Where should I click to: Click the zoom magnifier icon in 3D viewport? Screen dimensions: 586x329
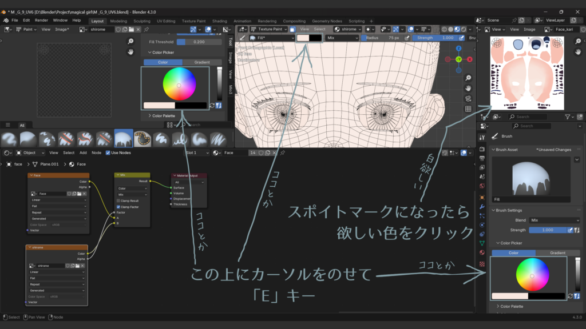point(468,78)
